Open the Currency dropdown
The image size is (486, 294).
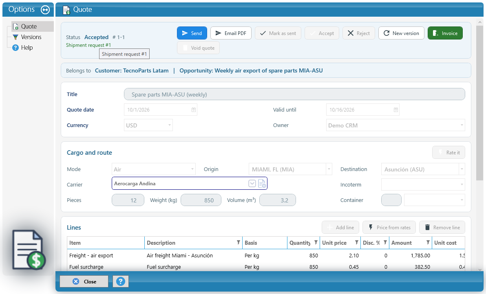click(x=170, y=125)
